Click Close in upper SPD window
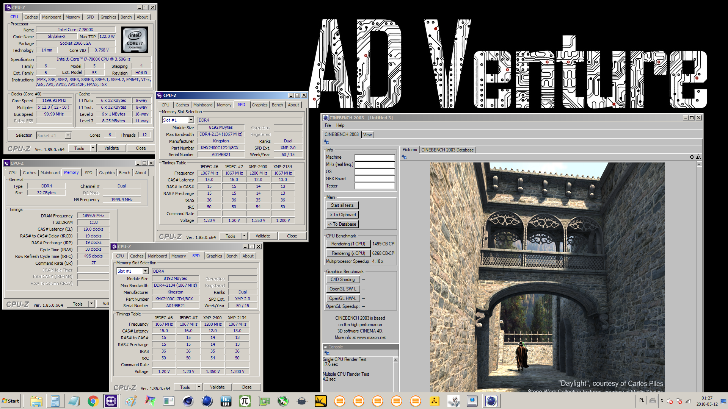The height and width of the screenshot is (409, 728). (x=292, y=236)
